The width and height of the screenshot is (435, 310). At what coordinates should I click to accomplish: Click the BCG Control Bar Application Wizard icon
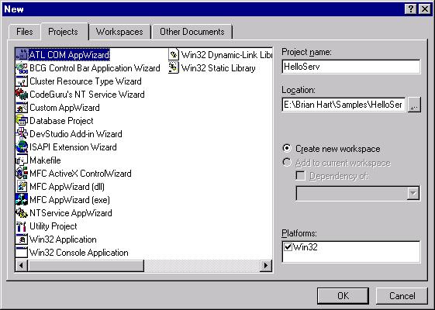pyautogui.click(x=22, y=68)
